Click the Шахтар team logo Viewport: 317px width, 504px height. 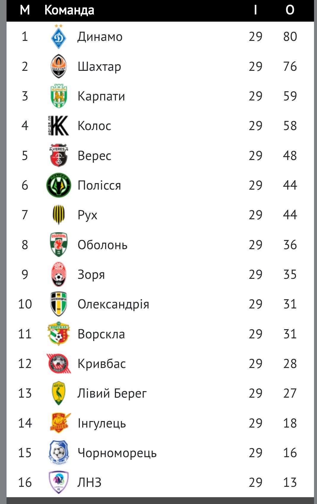tap(59, 66)
